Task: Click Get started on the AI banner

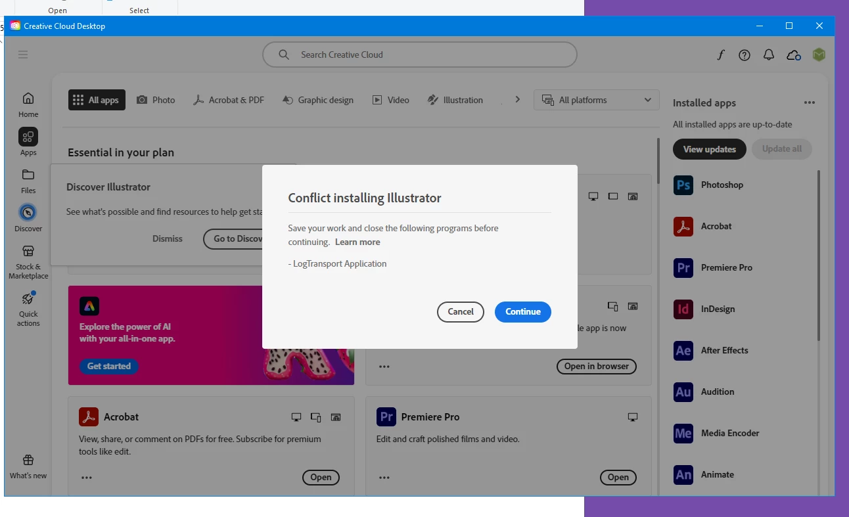Action: 109,367
